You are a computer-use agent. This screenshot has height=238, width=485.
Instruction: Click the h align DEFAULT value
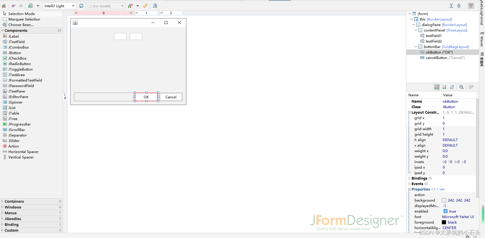[450, 140]
